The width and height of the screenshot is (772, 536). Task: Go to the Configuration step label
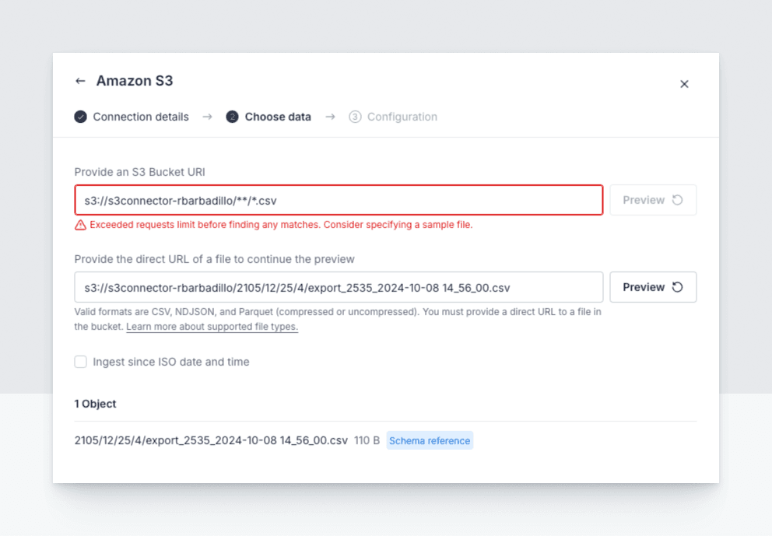click(x=402, y=117)
